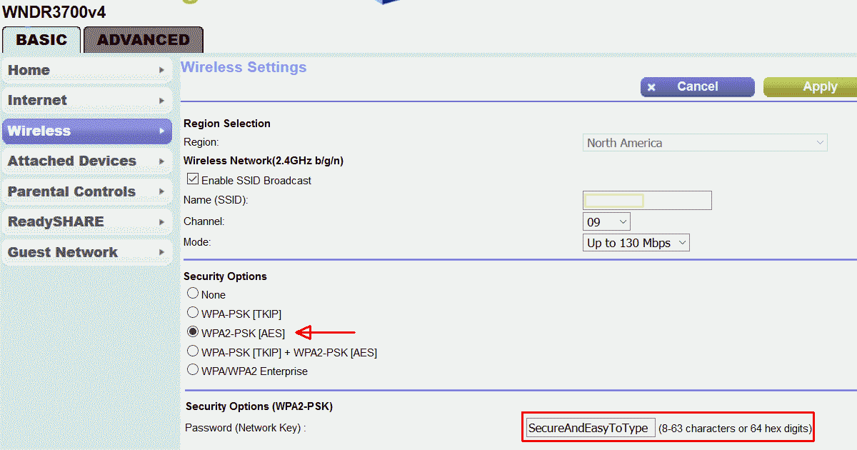Open the Channel dropdown showing 09
This screenshot has height=450, width=857.
pos(606,221)
